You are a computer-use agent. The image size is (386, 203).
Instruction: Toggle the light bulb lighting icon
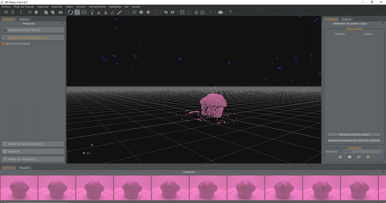click(92, 12)
